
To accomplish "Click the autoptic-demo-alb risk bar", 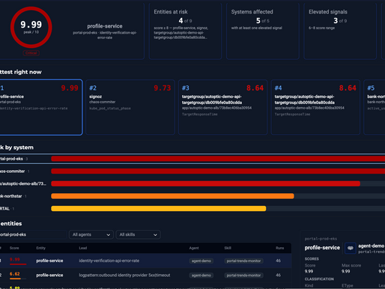I will [205, 183].
